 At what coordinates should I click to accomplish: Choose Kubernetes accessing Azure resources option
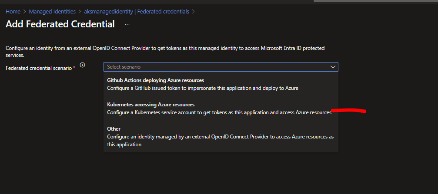coord(221,109)
